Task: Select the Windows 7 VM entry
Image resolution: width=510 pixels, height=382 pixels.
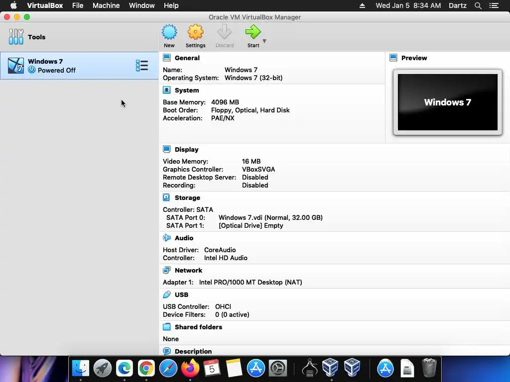Action: pos(79,66)
